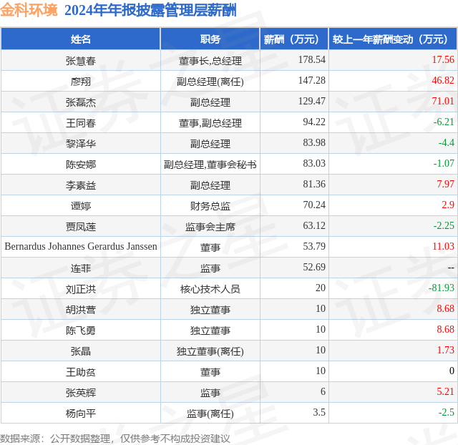Screen dimensions: 458x445
Task: Click the name 胡洪营
Action: point(81,310)
